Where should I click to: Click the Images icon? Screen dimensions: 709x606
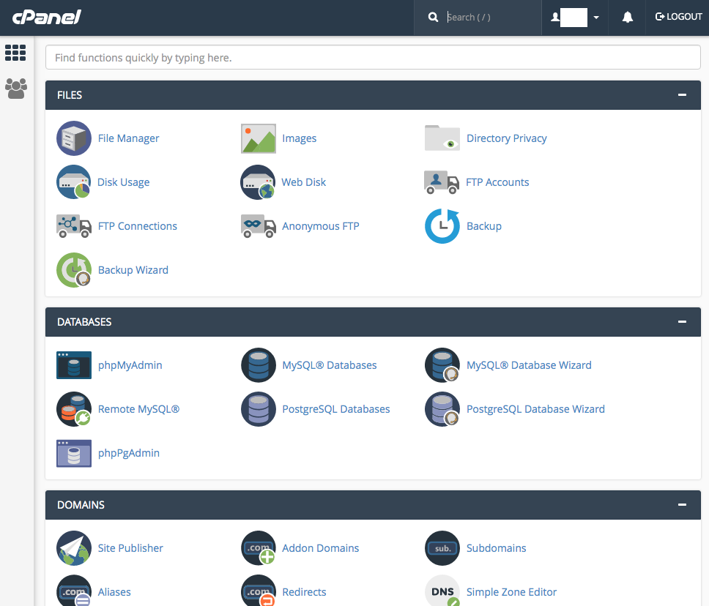(259, 138)
